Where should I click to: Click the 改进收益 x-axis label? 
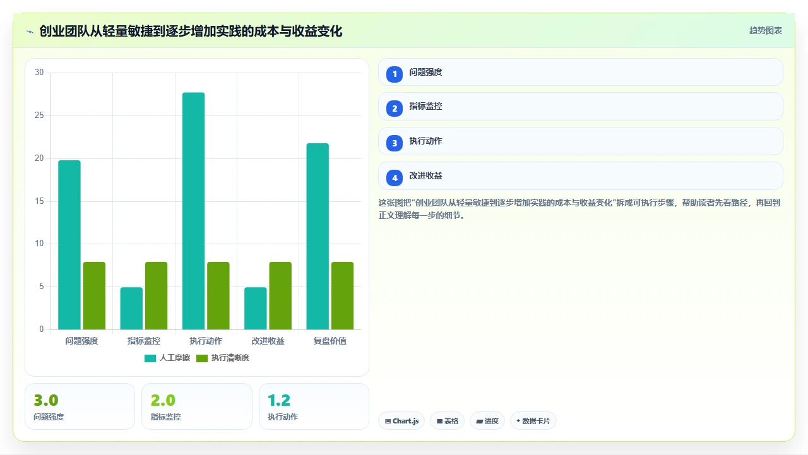pyautogui.click(x=268, y=341)
